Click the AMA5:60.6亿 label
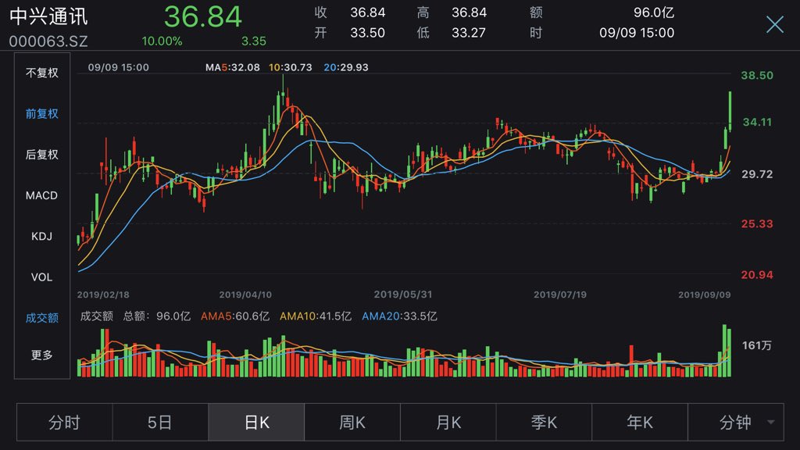This screenshot has height=450, width=800. [x=234, y=316]
